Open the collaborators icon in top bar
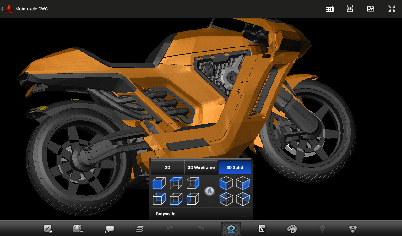 pyautogui.click(x=371, y=9)
